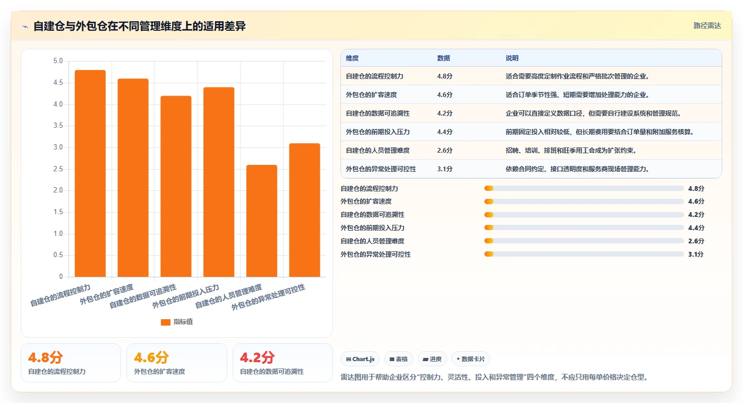Click the 外包仓的异常处理可控性 chart bar
743x403 pixels.
[x=304, y=210]
